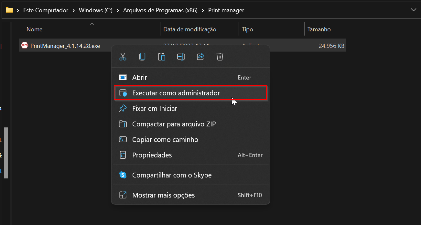The height and width of the screenshot is (225, 421).
Task: Open Propriedades from the context menu
Action: point(191,155)
